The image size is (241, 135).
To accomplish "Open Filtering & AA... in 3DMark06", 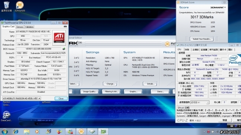I will pos(111,91).
